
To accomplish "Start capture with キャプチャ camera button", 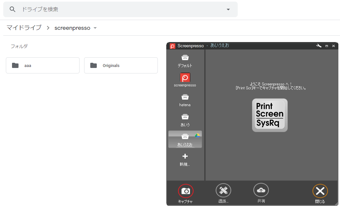I will [186, 191].
